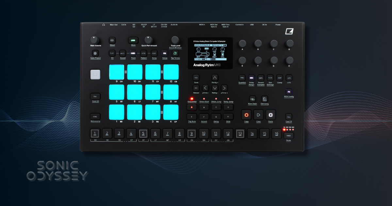Select bank D Temp Jump button

(228, 107)
